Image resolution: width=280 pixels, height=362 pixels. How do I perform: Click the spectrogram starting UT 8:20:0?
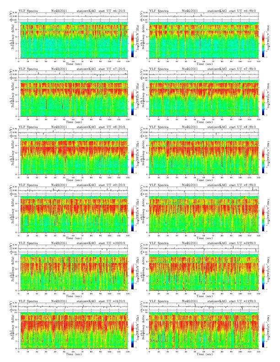pyautogui.click(x=73, y=156)
